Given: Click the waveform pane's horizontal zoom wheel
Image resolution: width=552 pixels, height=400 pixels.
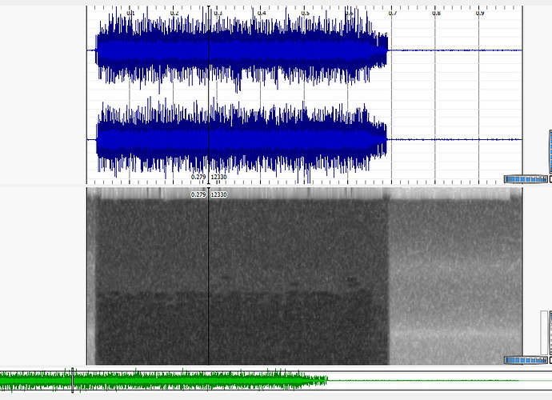Looking at the screenshot, I should tap(524, 179).
